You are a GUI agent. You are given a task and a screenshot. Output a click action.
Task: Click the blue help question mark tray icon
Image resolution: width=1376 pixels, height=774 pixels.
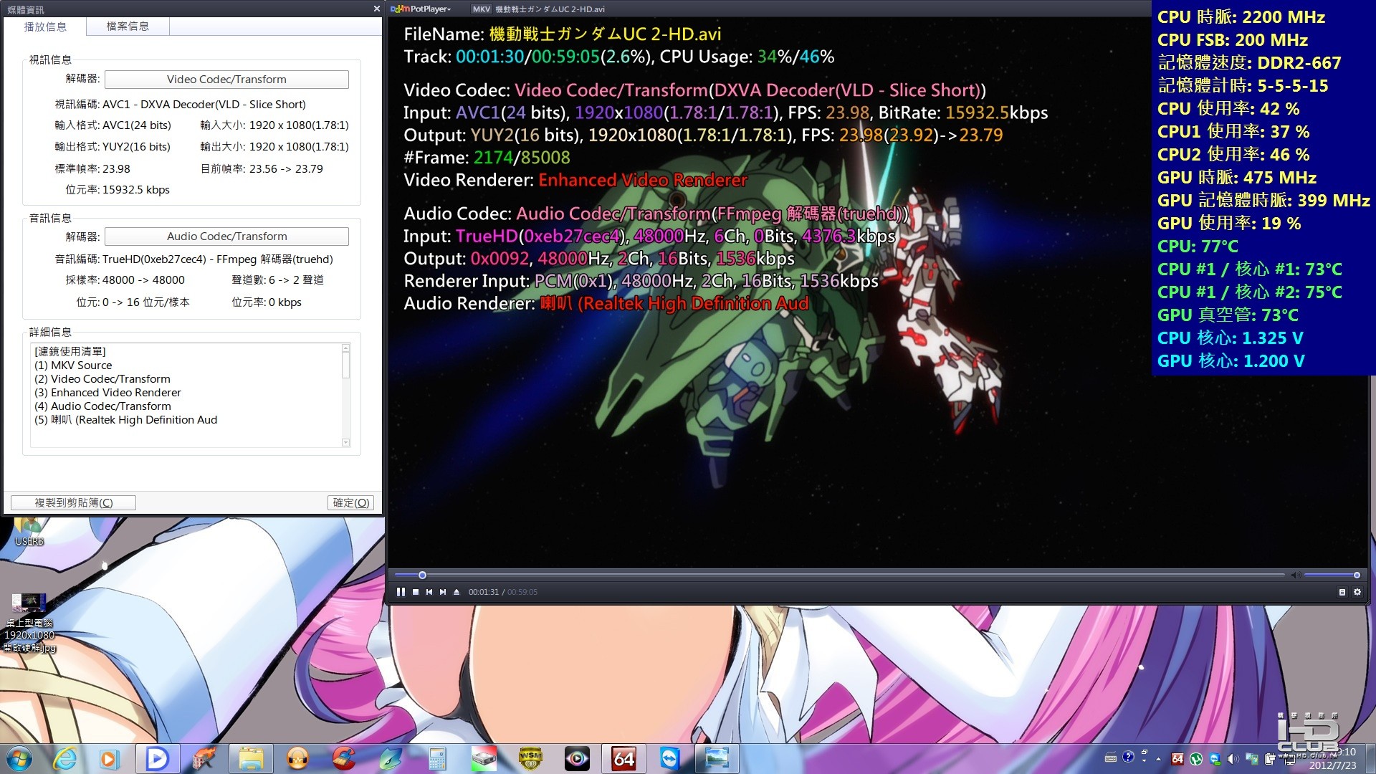[x=1128, y=757]
